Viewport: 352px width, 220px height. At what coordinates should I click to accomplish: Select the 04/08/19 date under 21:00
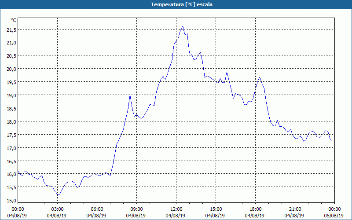click(x=294, y=216)
